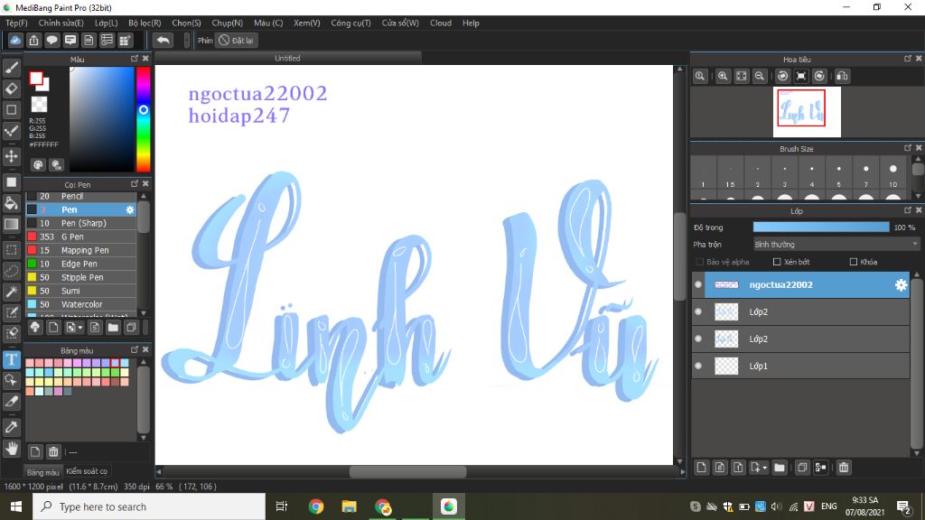Screen dimensions: 925x520
Task: Toggle the Bảo vệ alpha checkbox
Action: pos(700,262)
